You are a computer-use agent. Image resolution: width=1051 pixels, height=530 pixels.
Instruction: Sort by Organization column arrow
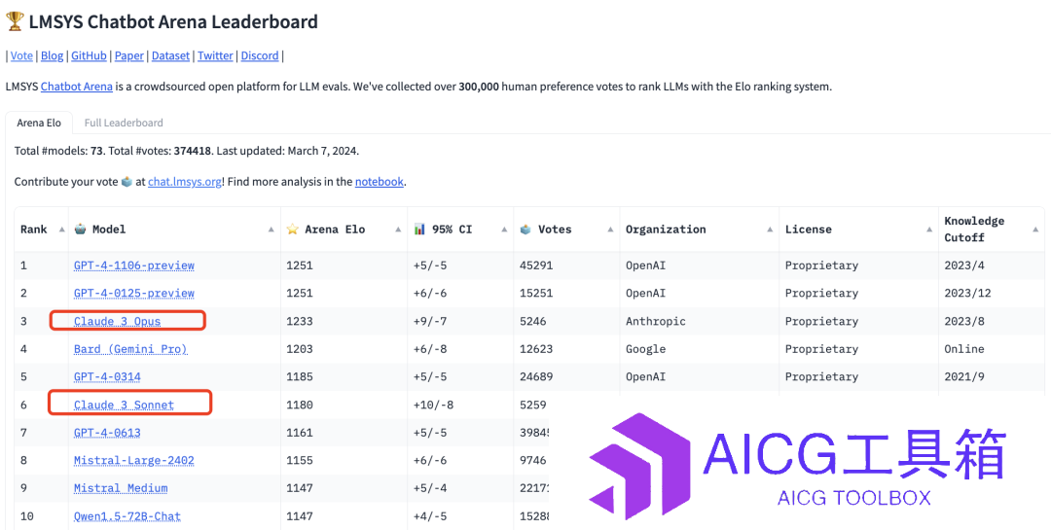click(x=769, y=230)
